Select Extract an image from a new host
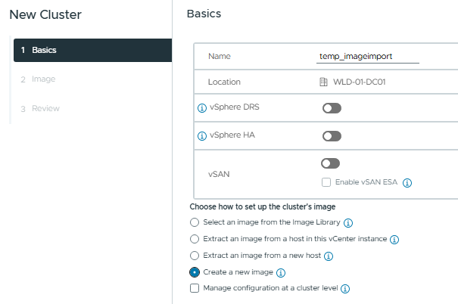 (195, 256)
